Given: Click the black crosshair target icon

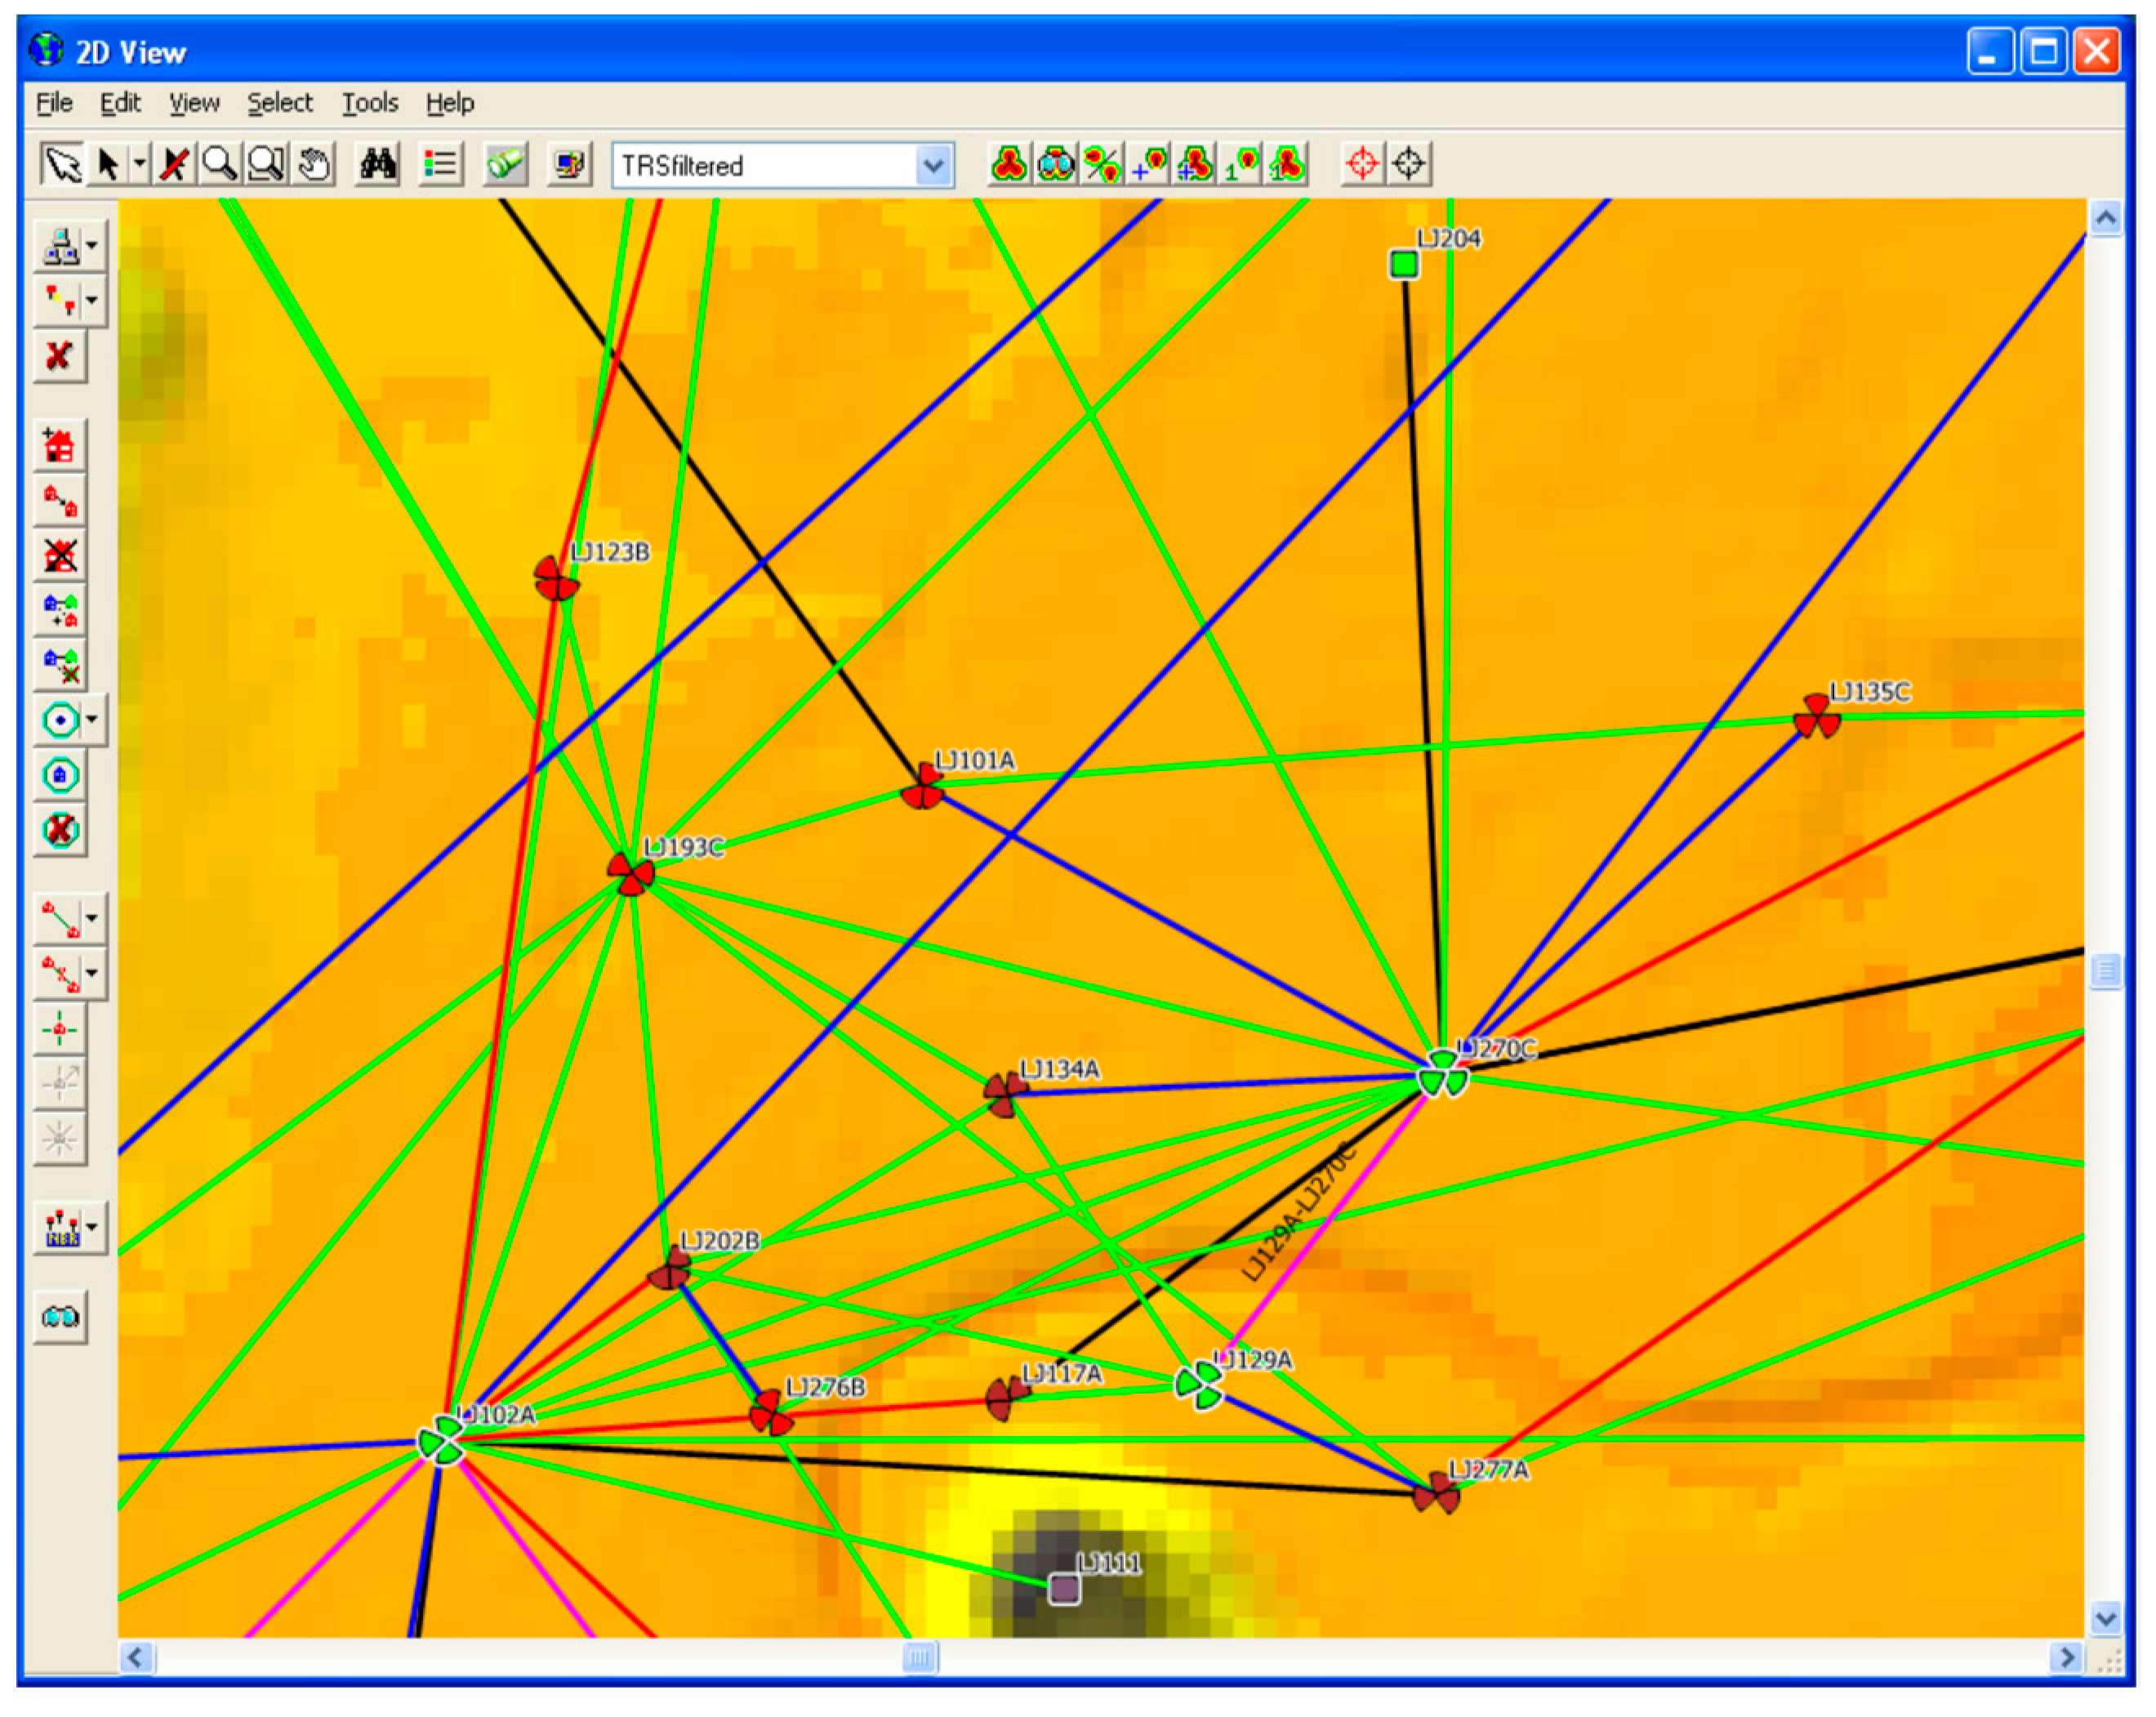Looking at the screenshot, I should point(1408,164).
